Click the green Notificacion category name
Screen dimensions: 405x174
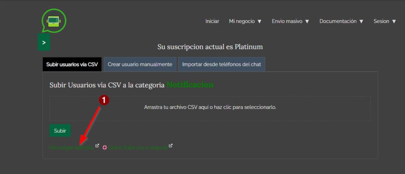pyautogui.click(x=190, y=85)
